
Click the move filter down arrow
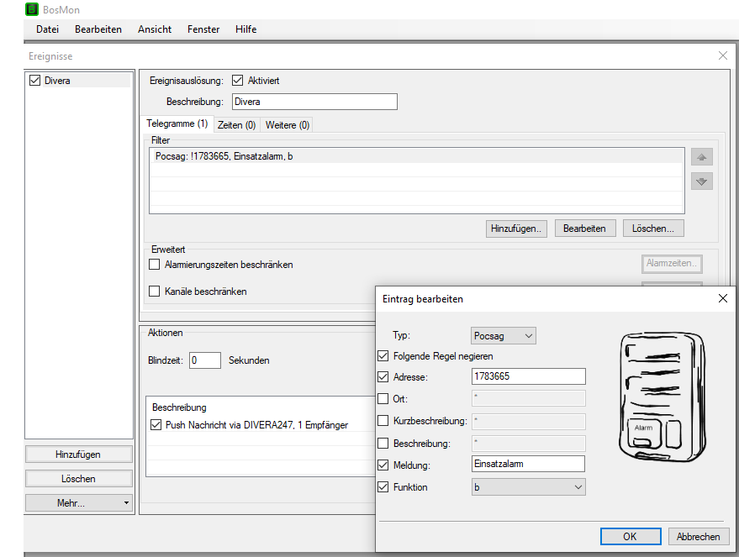pos(702,181)
